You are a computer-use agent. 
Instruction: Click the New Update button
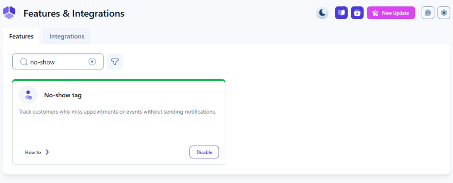[391, 13]
